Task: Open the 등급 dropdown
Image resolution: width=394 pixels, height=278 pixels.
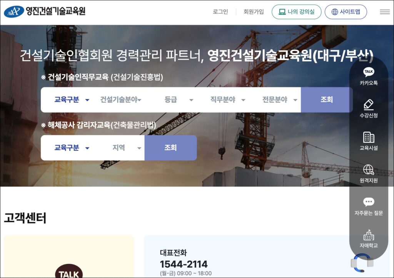Action: tap(179, 100)
